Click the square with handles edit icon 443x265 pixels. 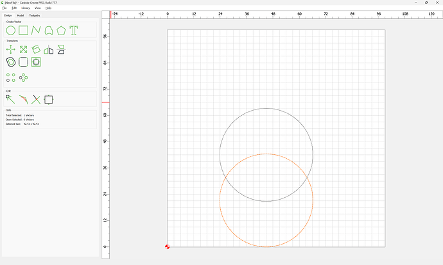click(49, 99)
